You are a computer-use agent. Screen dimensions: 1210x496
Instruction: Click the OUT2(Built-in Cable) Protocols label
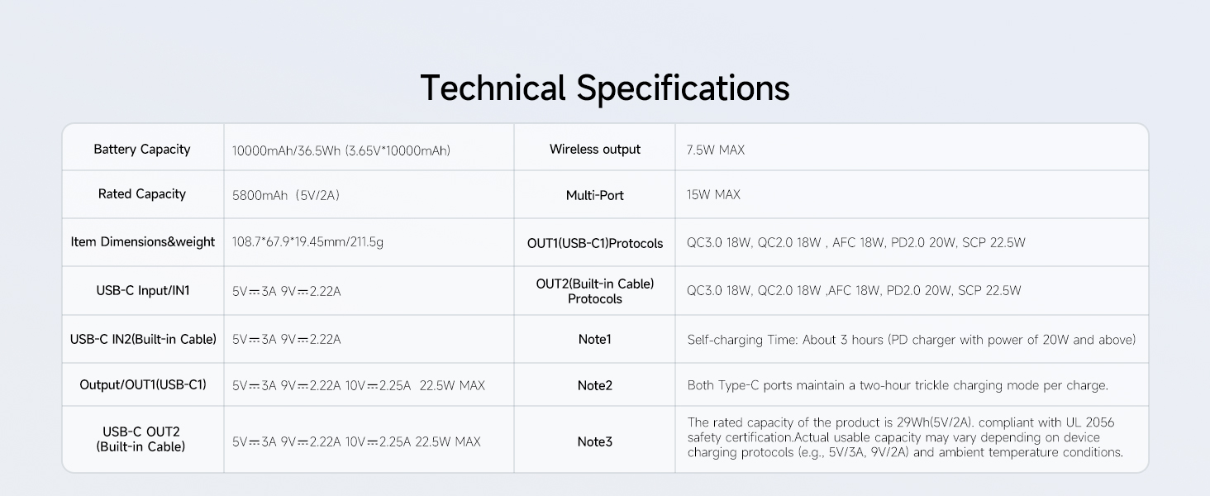595,291
